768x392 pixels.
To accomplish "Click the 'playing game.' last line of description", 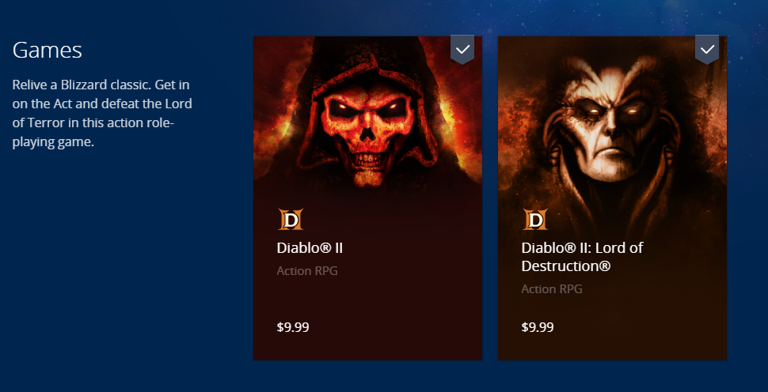I will coord(53,143).
